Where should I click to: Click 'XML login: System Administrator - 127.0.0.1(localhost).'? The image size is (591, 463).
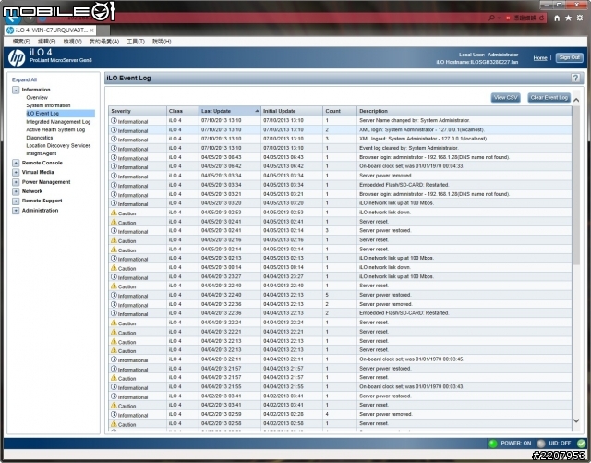coord(422,129)
